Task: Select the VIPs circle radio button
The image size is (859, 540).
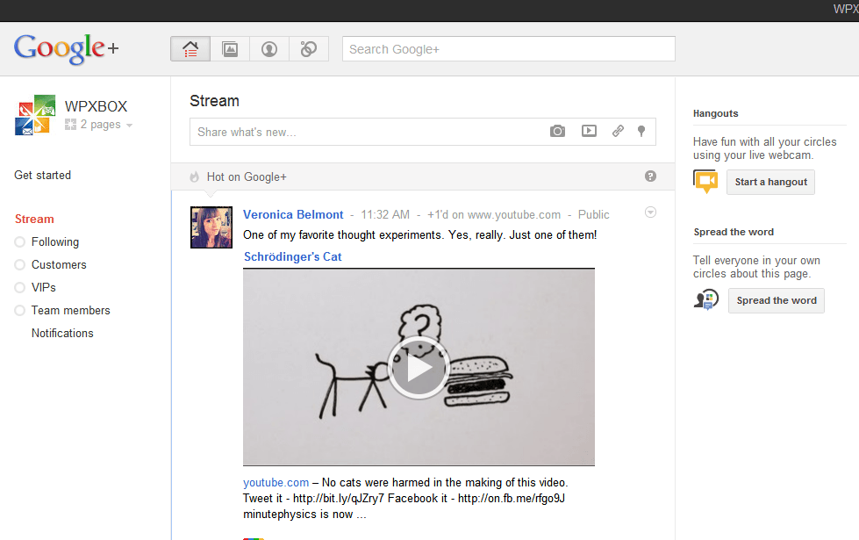Action: click(19, 287)
